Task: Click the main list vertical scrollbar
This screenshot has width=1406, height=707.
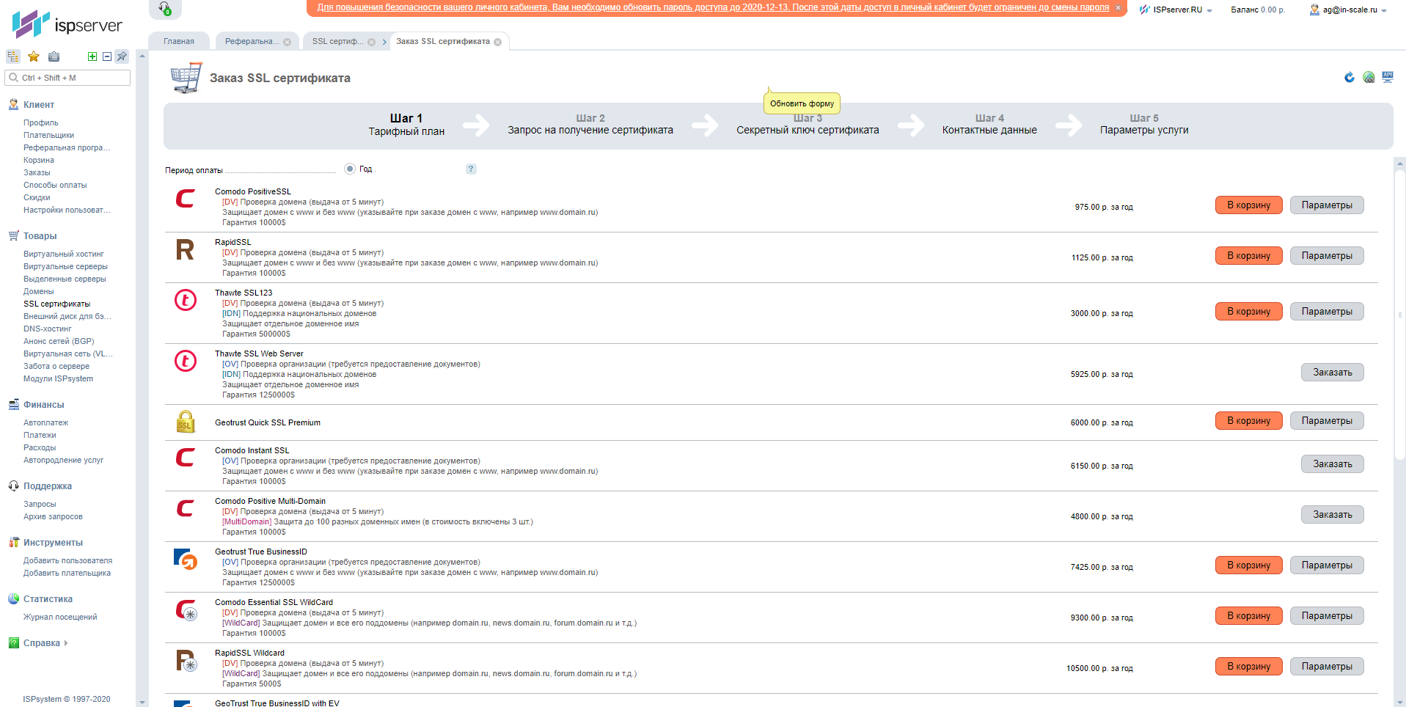Action: point(1399,315)
